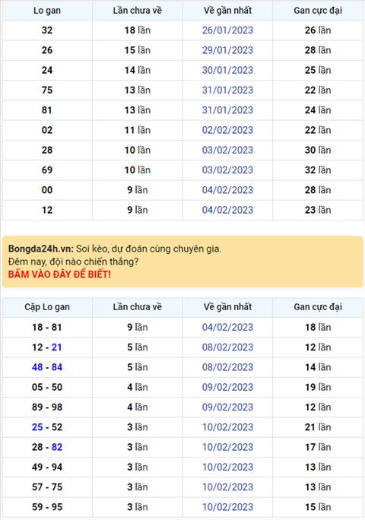365x520 pixels.
Task: Select the 'Cặp Lo gan' column header
Action: pos(47,307)
